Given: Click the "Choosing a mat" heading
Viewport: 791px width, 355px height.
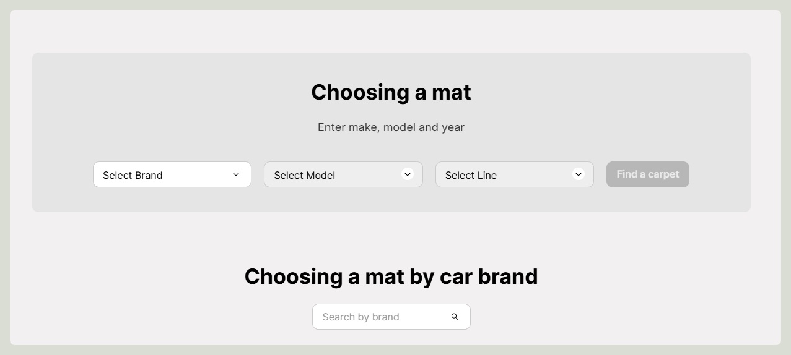Looking at the screenshot, I should click(391, 92).
